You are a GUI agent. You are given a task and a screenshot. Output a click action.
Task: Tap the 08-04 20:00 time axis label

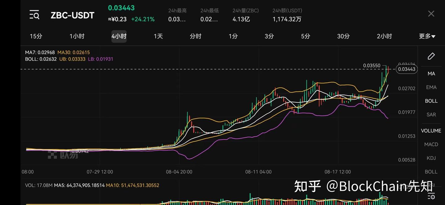point(179,172)
